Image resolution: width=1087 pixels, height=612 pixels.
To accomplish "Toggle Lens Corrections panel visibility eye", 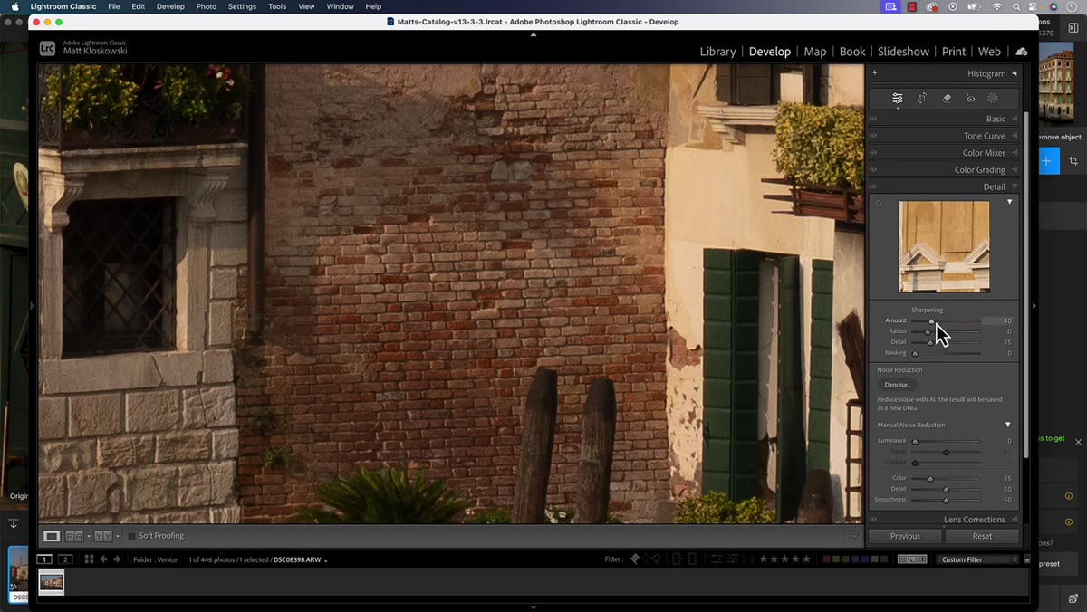I will coord(874,520).
